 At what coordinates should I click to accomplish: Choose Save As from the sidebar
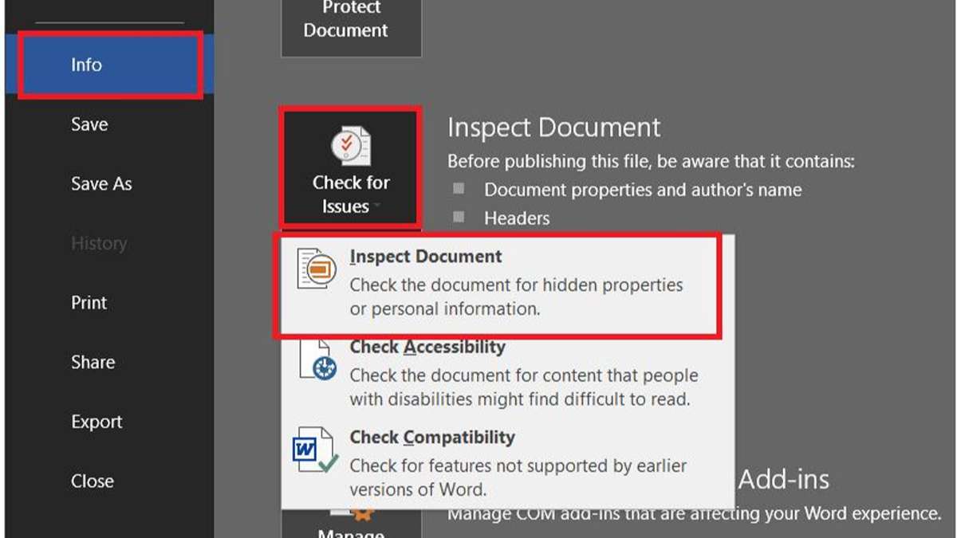click(x=101, y=183)
